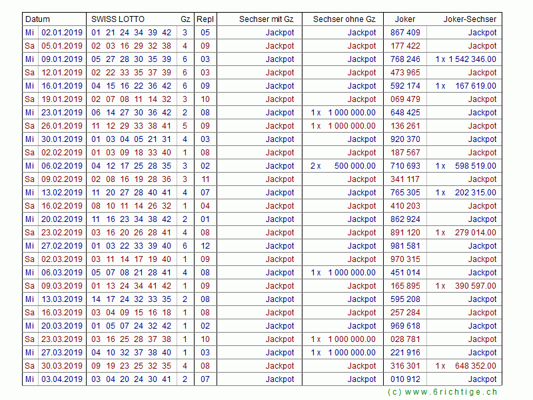Click Joker number 867 409
Screen dimensions: 533x400
[405, 33]
